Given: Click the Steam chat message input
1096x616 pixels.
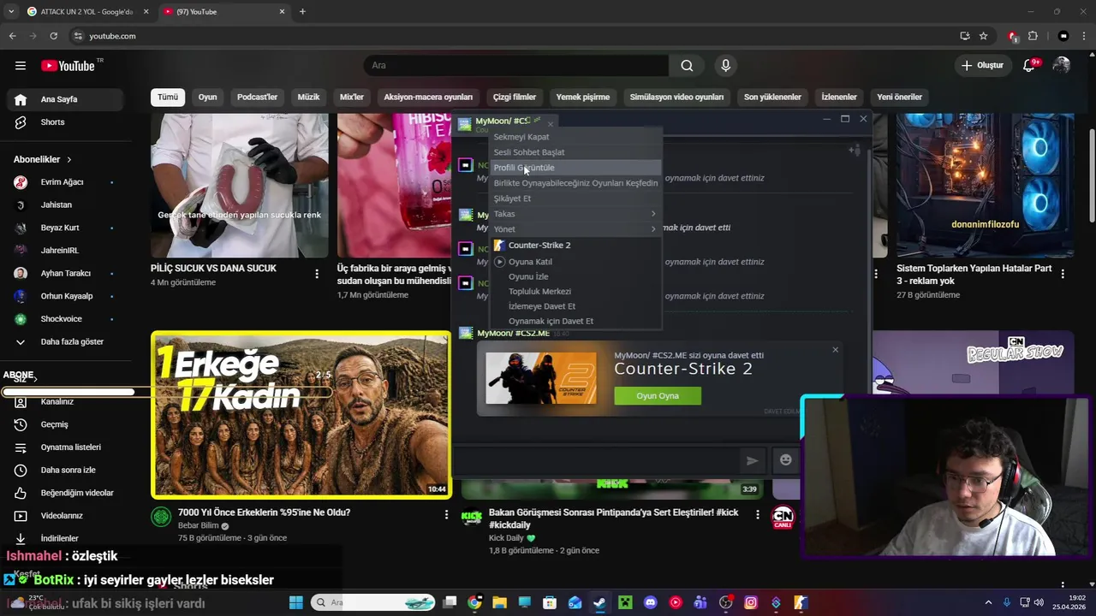Looking at the screenshot, I should (x=596, y=460).
